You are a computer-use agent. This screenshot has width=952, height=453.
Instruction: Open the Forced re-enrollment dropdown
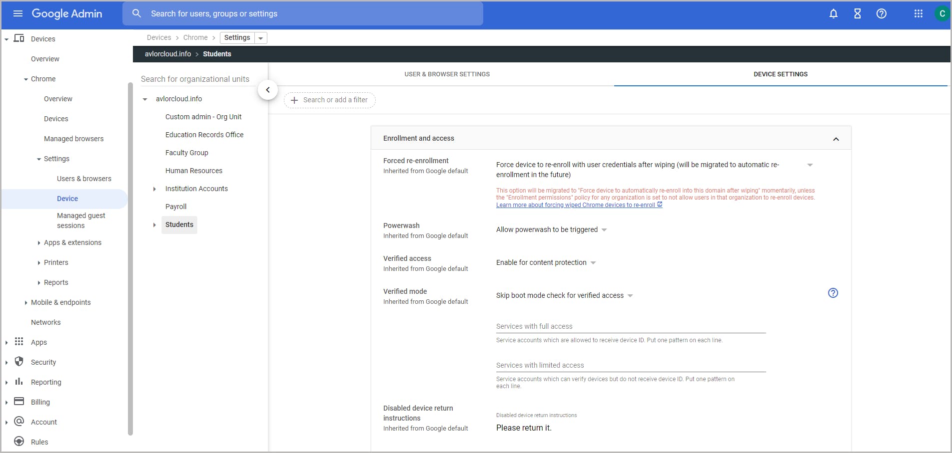[810, 165]
